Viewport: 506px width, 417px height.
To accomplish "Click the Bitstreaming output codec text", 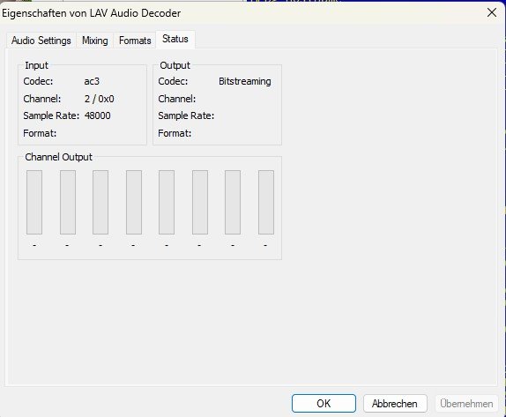I will (245, 81).
